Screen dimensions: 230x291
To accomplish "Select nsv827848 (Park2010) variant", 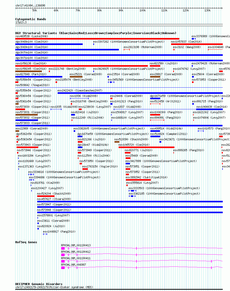I will click(39, 77).
